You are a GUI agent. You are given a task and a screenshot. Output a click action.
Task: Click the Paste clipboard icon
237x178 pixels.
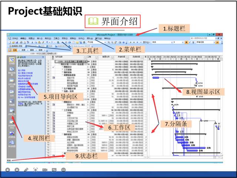(39, 43)
